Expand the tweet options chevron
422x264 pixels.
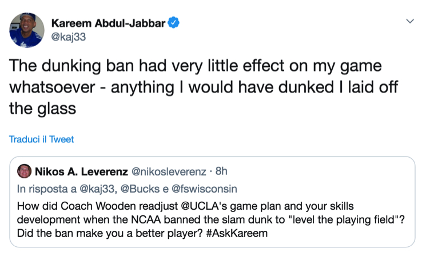(x=409, y=21)
